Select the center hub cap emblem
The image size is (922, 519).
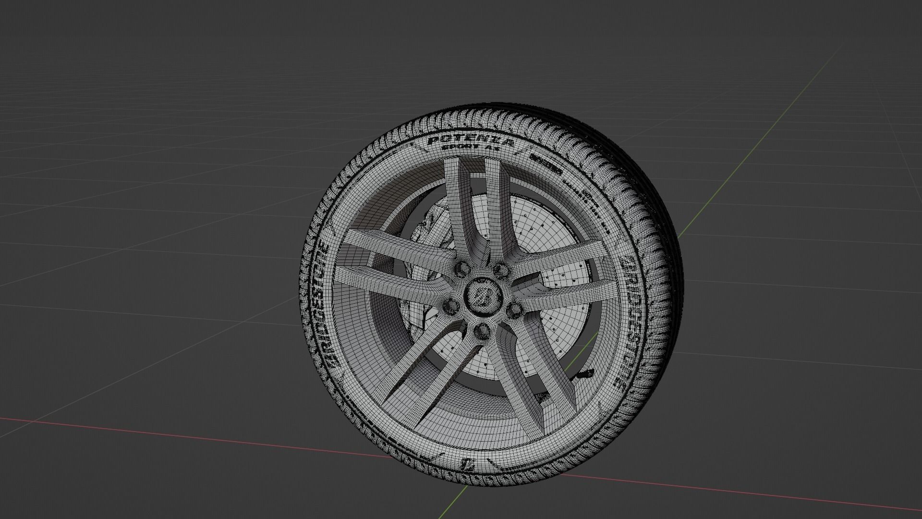(x=483, y=297)
